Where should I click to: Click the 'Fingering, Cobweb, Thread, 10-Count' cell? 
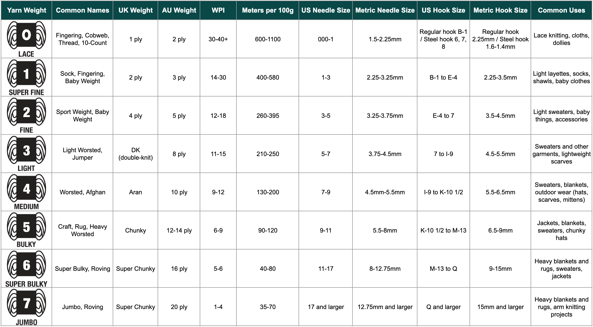coord(82,39)
